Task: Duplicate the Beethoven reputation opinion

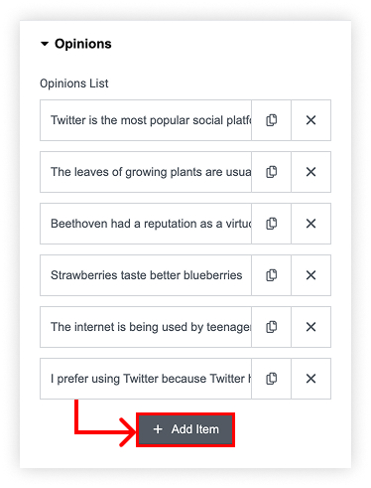Action: click(271, 224)
